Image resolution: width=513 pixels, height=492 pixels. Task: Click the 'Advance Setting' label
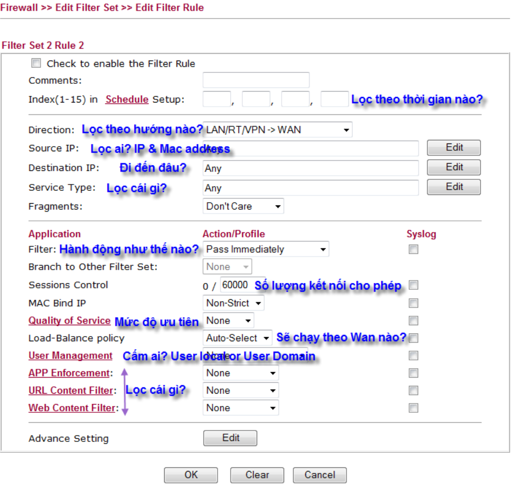[68, 438]
